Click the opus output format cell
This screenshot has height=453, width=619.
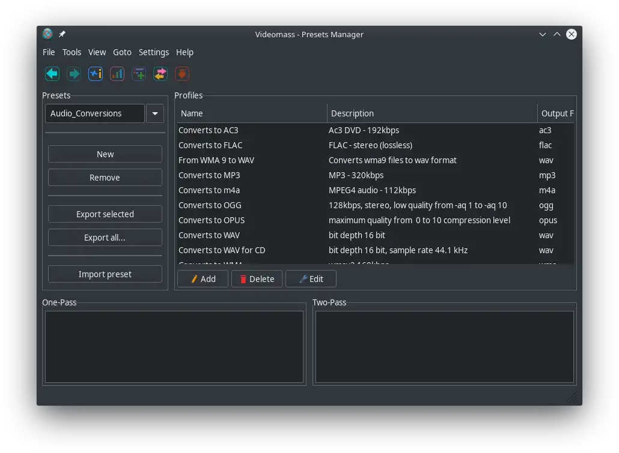pyautogui.click(x=548, y=220)
